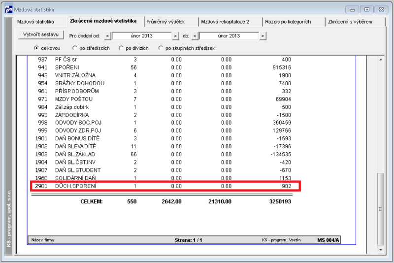This screenshot has width=394, height=263.
Task: Click KS - program, Vsetín footer text
Action: tap(281, 240)
